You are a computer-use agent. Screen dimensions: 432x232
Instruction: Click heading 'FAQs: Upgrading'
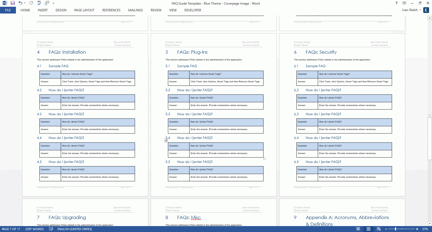pos(67,217)
